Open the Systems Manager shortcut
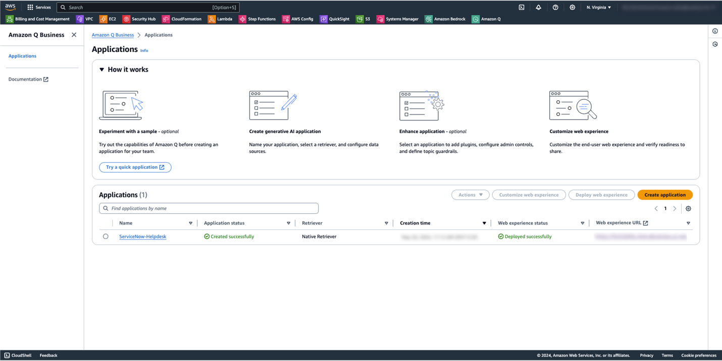Image resolution: width=722 pixels, height=361 pixels. [x=398, y=19]
